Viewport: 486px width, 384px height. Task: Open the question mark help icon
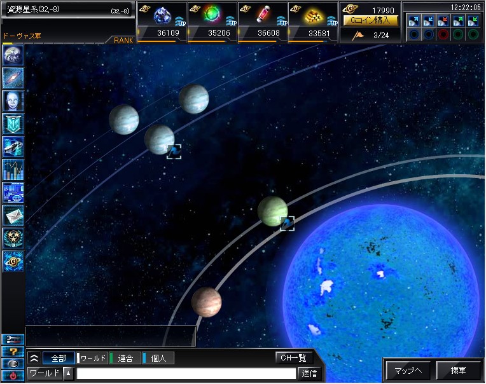[x=13, y=352]
